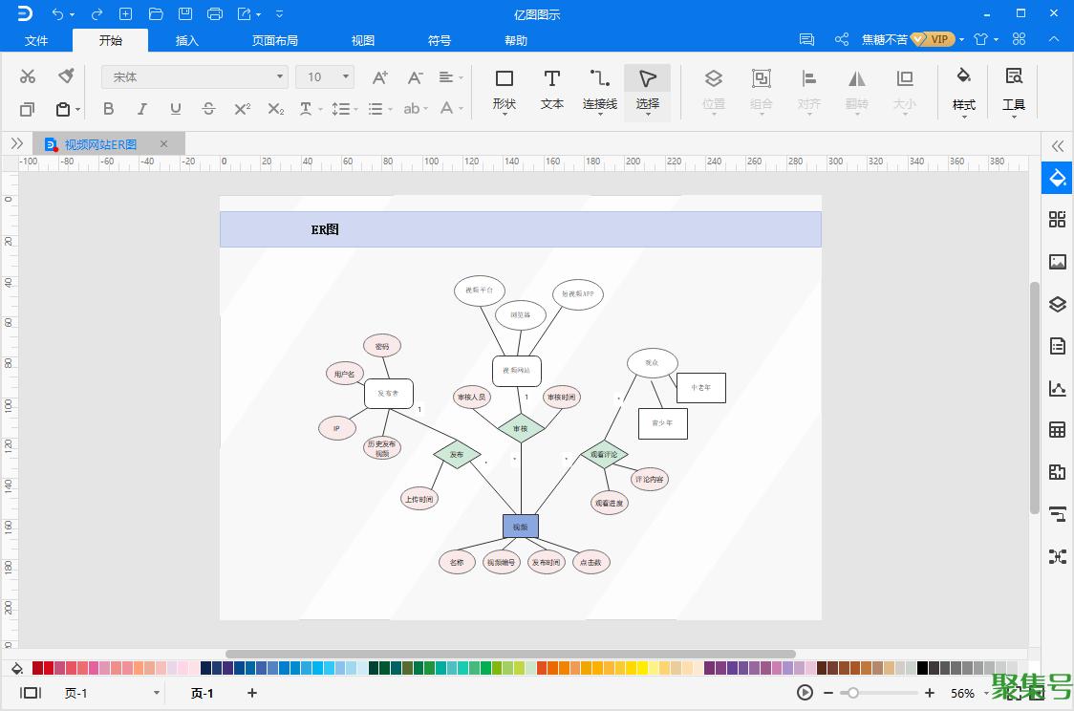Pick the black swatch in color palette
Image resolution: width=1074 pixels, height=711 pixels.
(923, 668)
